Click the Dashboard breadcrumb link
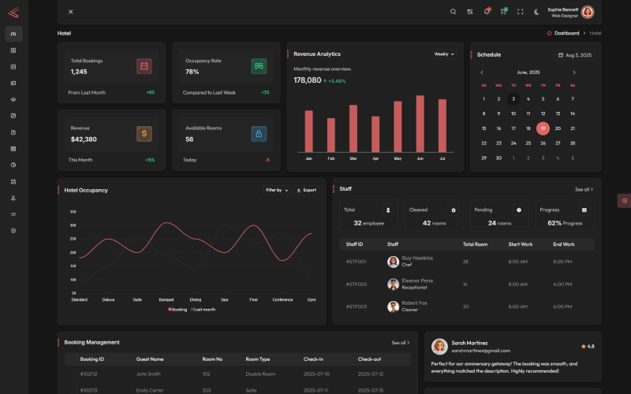 click(566, 33)
